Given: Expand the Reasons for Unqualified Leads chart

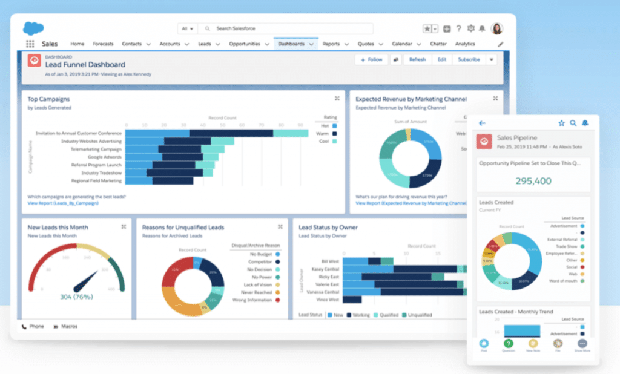Looking at the screenshot, I should tap(280, 226).
